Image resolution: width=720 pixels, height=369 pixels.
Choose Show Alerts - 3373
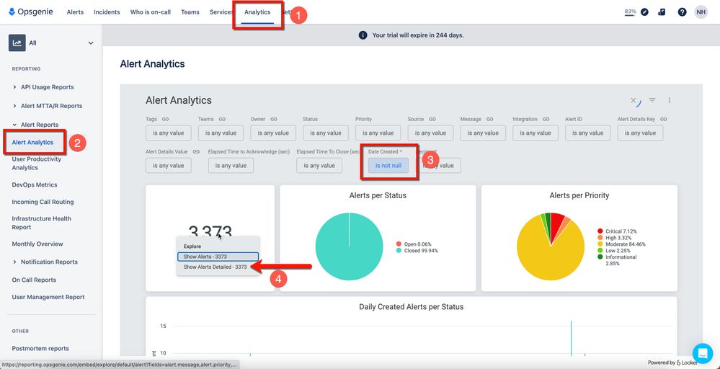[218, 257]
